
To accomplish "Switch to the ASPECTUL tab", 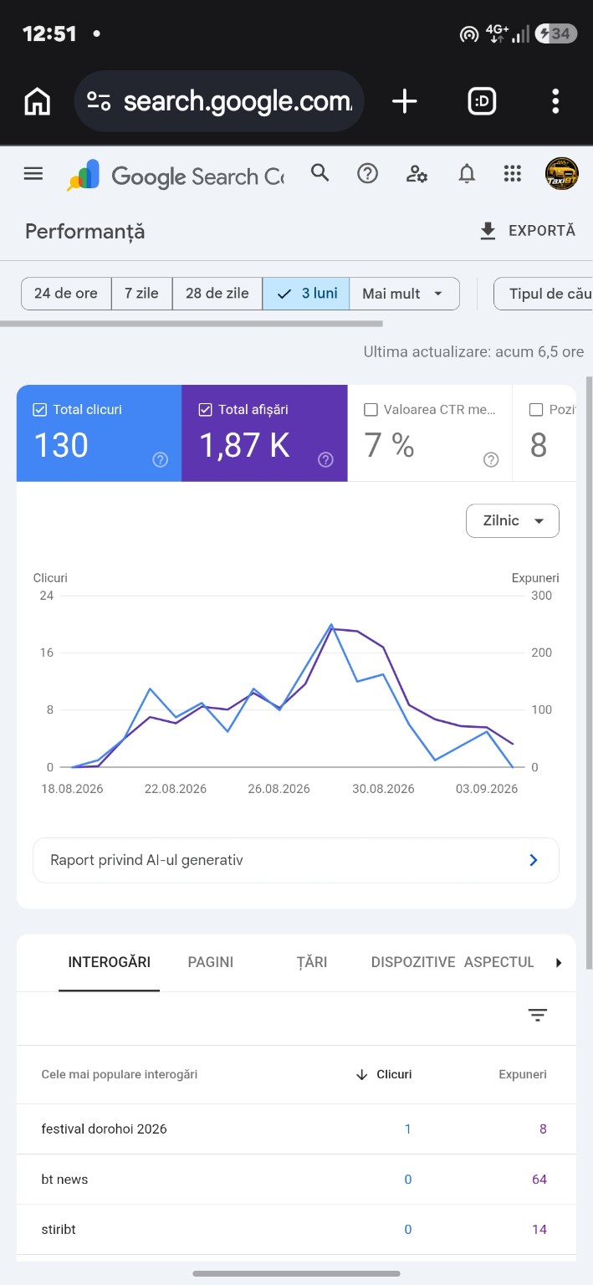I will pyautogui.click(x=499, y=962).
